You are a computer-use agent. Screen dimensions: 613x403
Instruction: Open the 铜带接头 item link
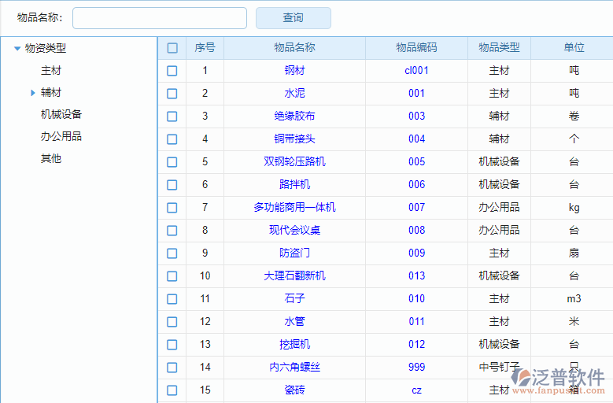coord(295,139)
